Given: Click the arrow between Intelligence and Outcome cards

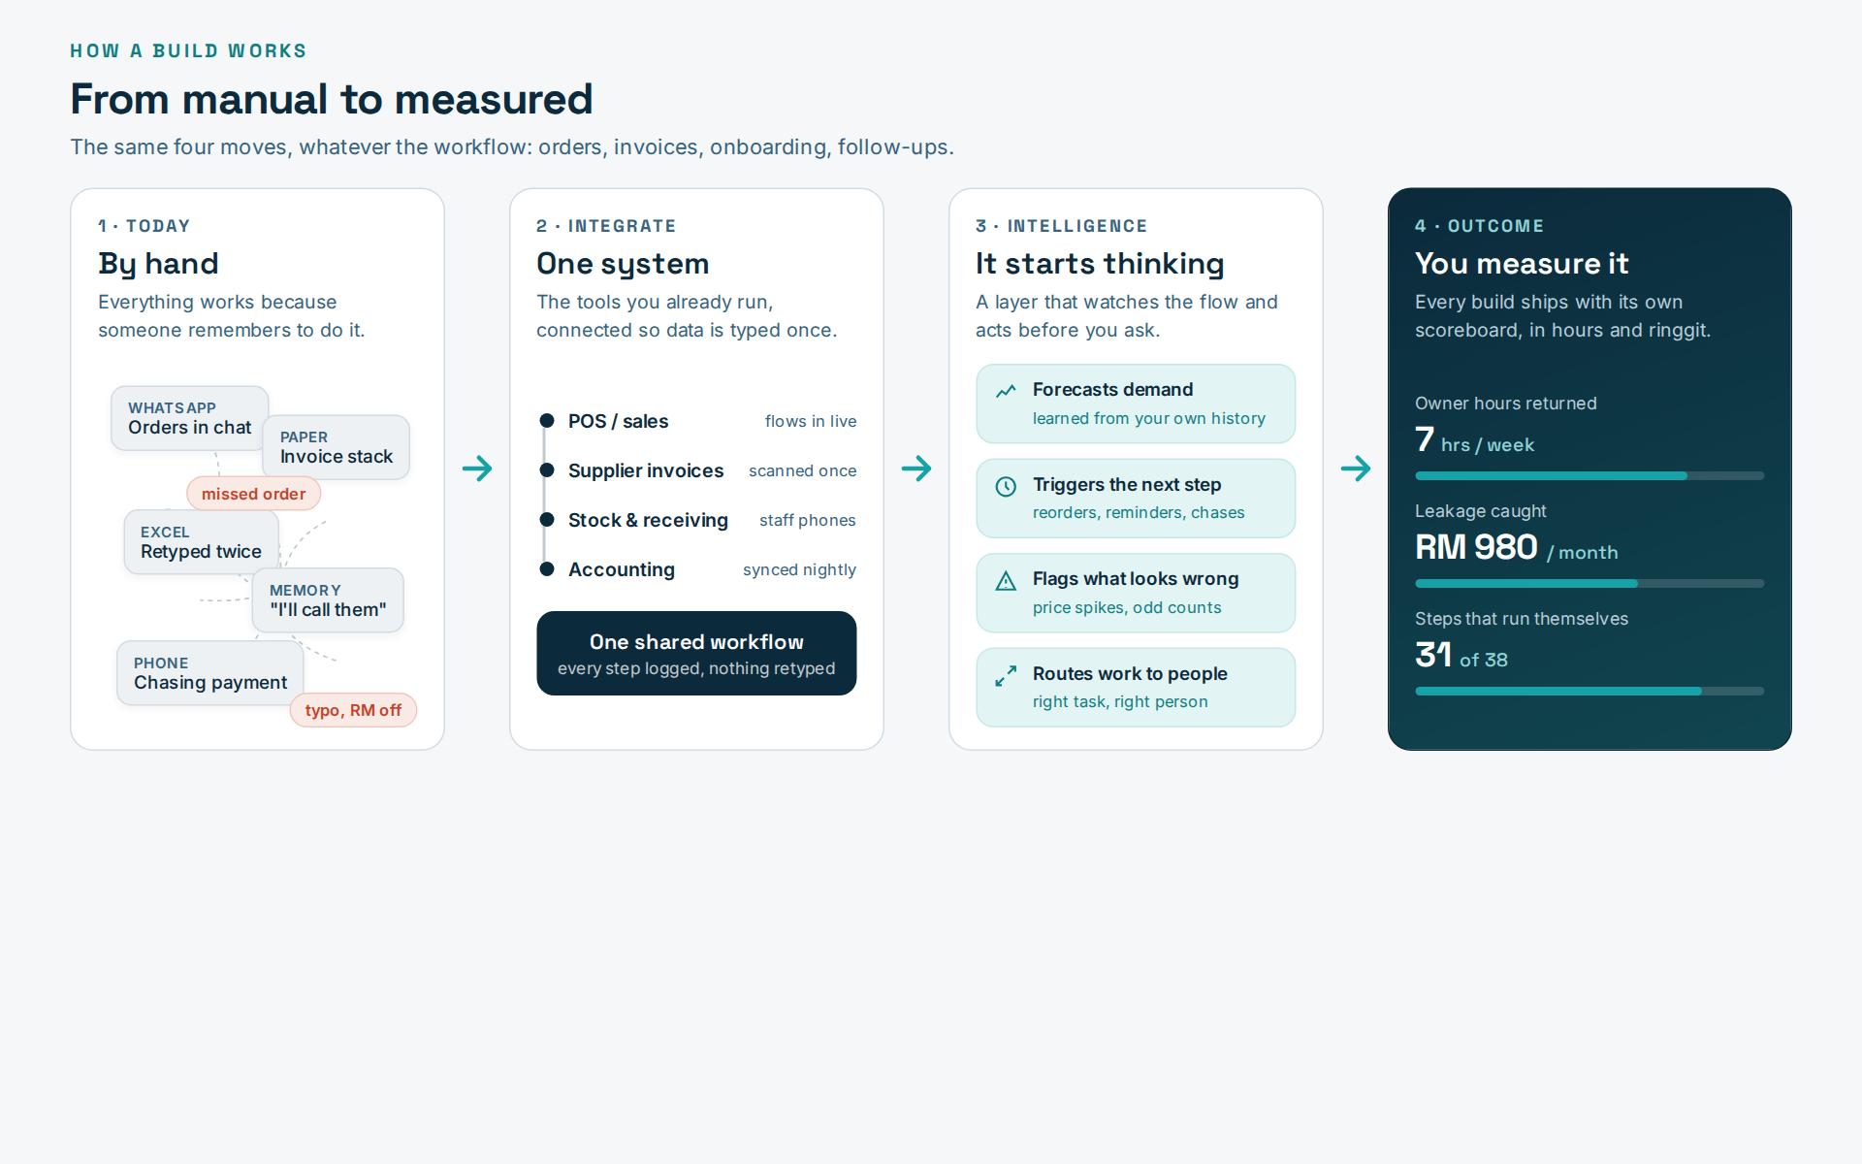Looking at the screenshot, I should click(x=1356, y=469).
